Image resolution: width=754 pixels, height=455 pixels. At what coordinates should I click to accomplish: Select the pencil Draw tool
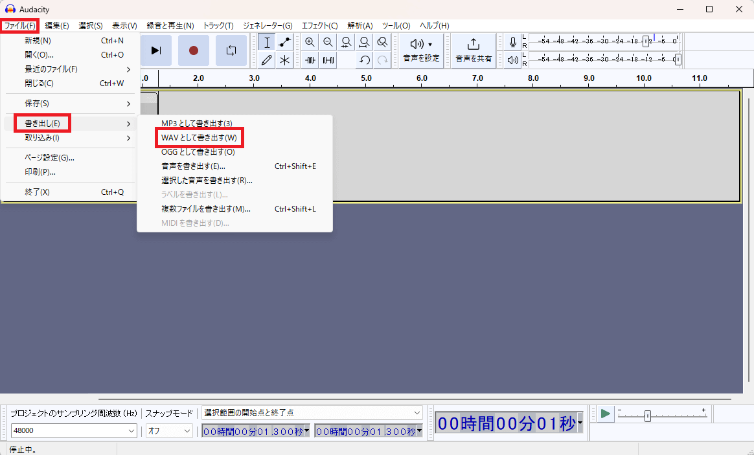(267, 60)
